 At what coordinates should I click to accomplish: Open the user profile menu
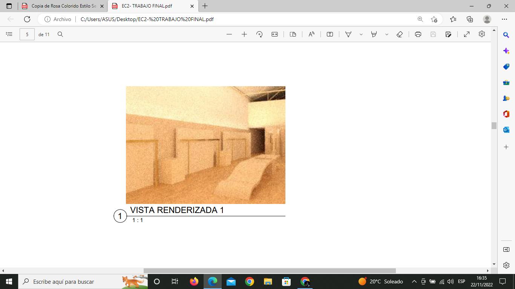487,19
